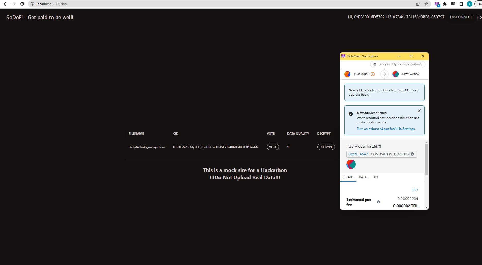Show the Guardian 1 account info icon

[372, 74]
